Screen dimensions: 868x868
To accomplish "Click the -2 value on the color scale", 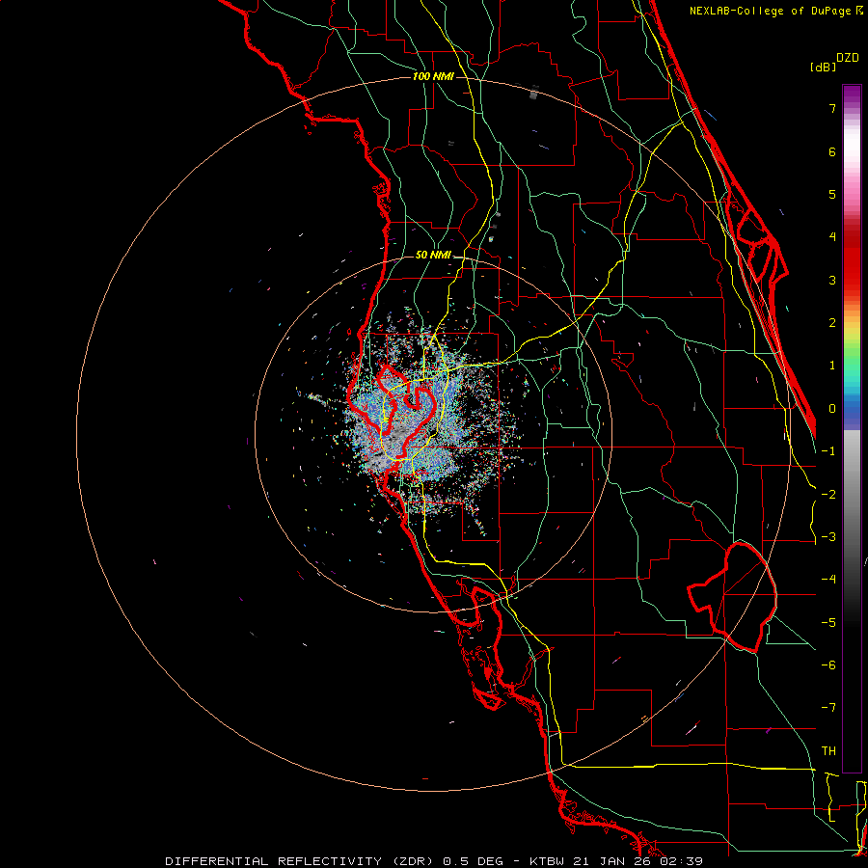I will (828, 495).
